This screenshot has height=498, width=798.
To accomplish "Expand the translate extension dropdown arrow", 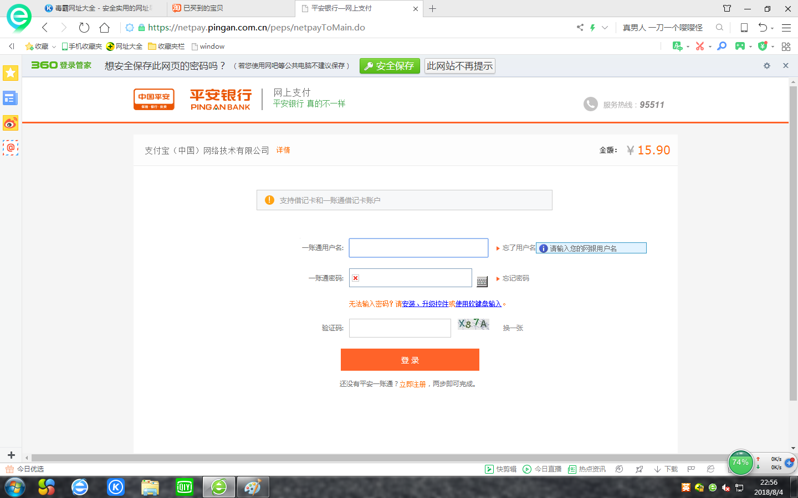I will click(x=688, y=46).
